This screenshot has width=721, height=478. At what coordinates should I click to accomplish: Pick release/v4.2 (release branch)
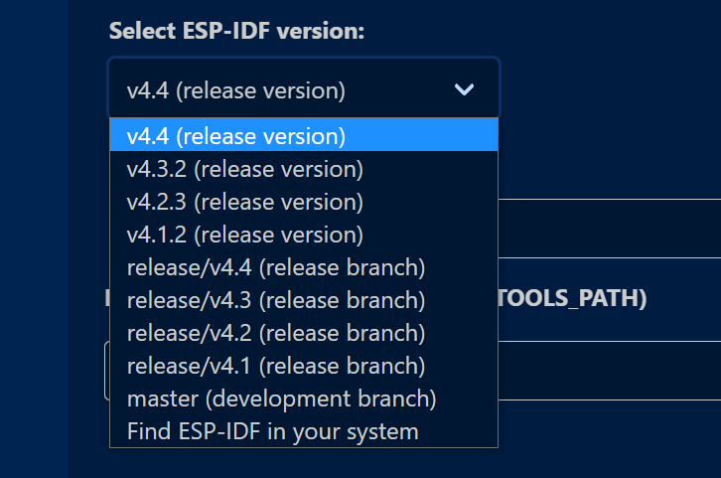tap(304, 333)
